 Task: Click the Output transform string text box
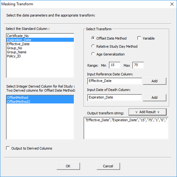tap(126, 128)
